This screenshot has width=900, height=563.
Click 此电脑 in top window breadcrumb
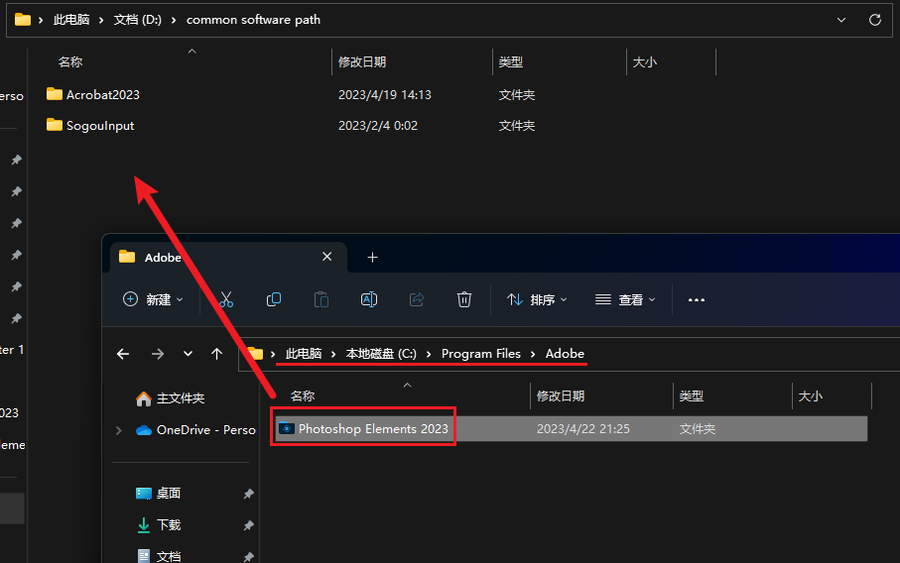71,20
